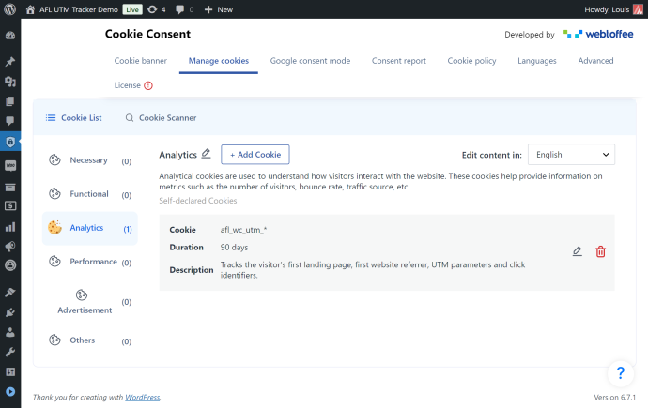Viewport: 648px width, 408px height.
Task: Open Products archive box sidebar icon
Action: click(x=10, y=188)
